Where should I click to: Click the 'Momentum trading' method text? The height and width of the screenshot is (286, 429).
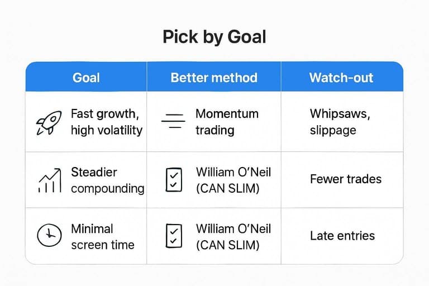[x=227, y=122]
